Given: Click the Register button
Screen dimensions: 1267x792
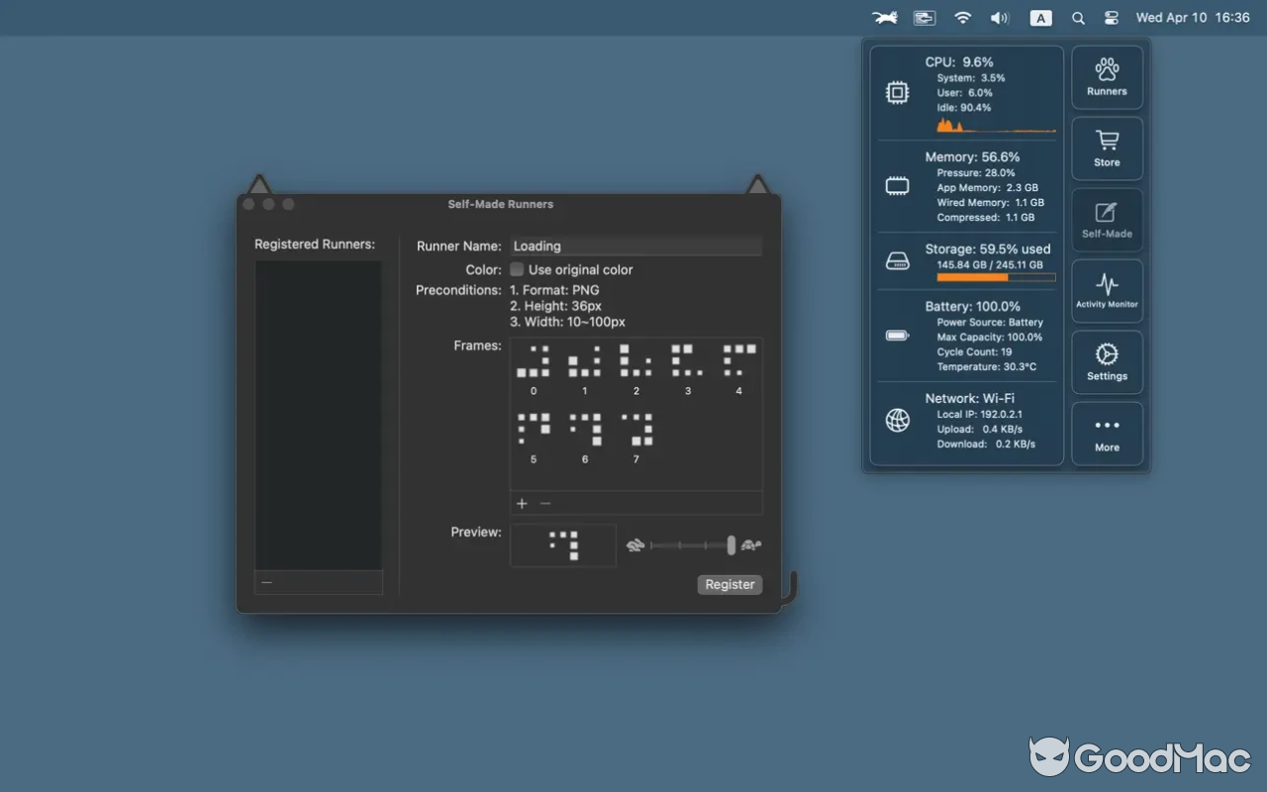Looking at the screenshot, I should pos(730,584).
